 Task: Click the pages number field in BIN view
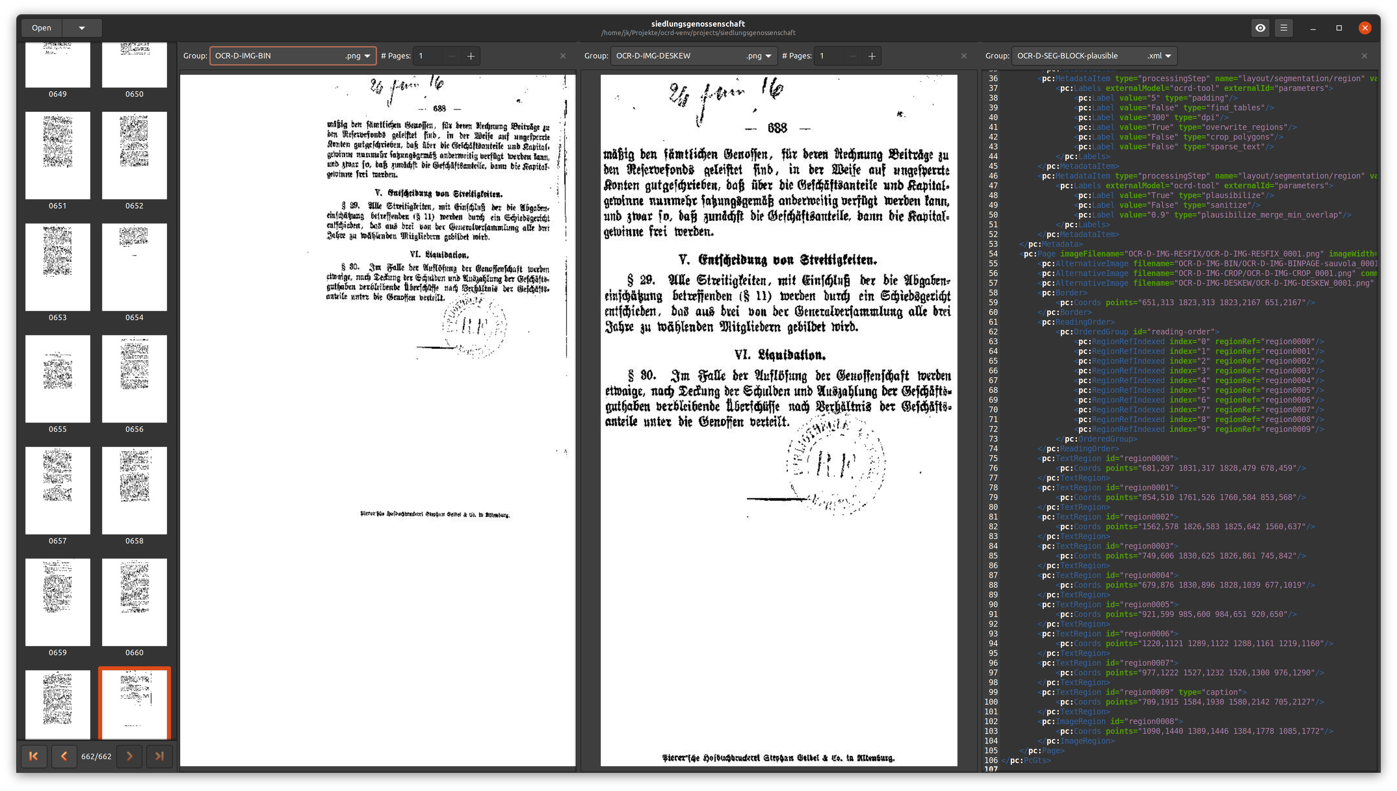[x=427, y=56]
